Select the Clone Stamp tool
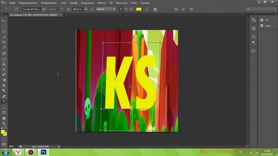Viewport: 278px width, 156px height. 4,64
